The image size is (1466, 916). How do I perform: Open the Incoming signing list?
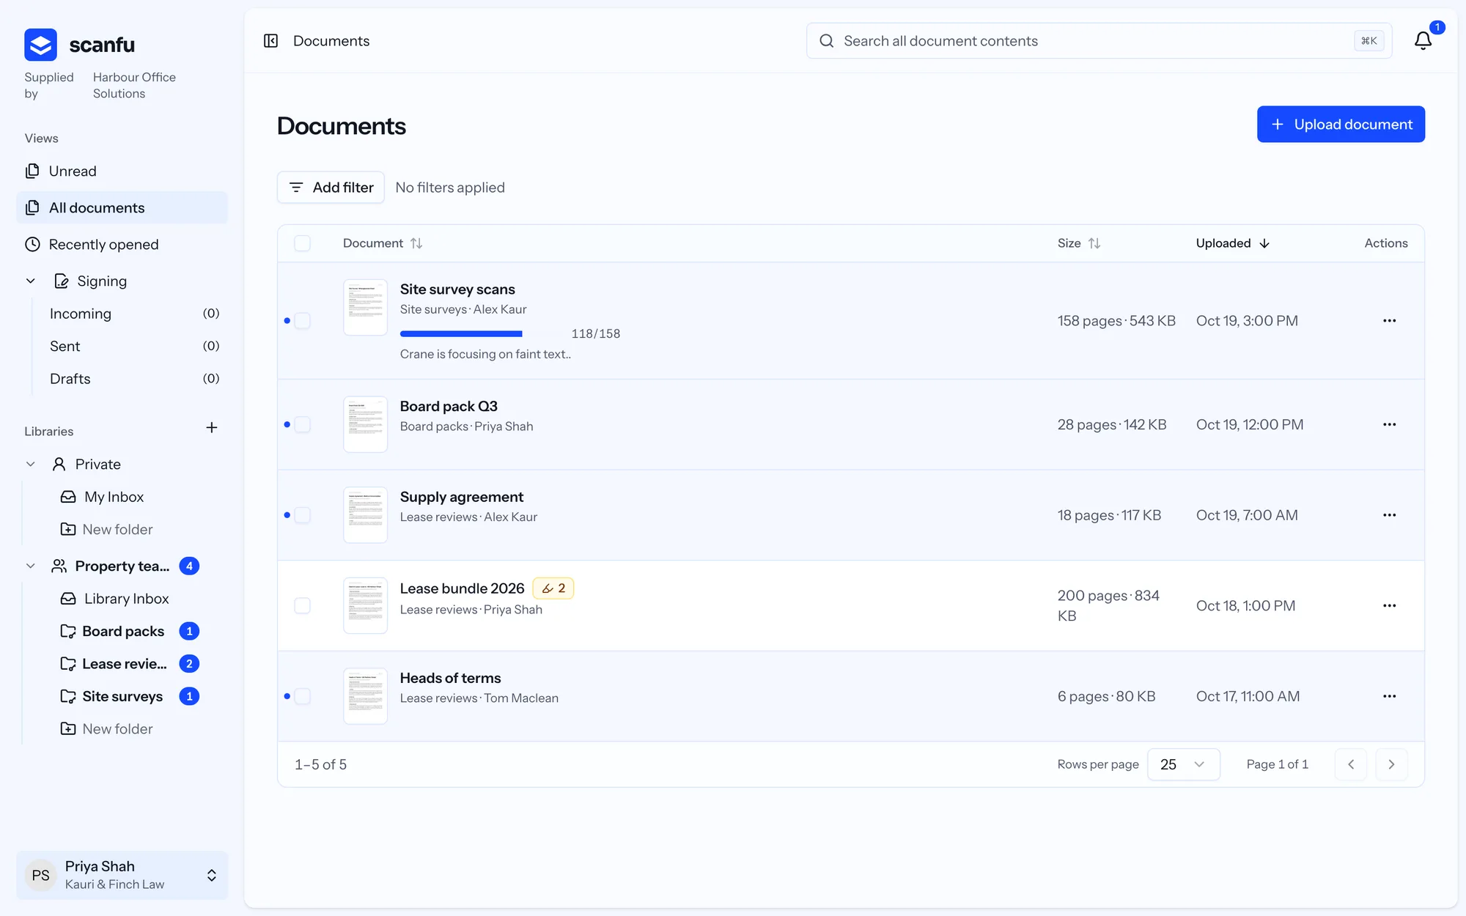coord(134,314)
